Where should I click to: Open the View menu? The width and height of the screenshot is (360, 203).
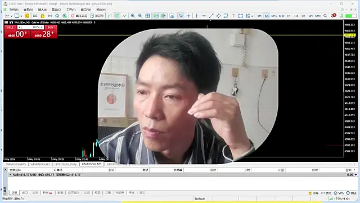point(28,10)
